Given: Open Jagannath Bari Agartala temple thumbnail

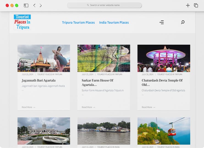Looking at the screenshot, I should click(x=44, y=58).
